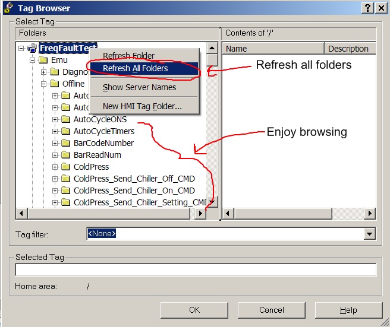Select the Emu tree item label

[59, 60]
